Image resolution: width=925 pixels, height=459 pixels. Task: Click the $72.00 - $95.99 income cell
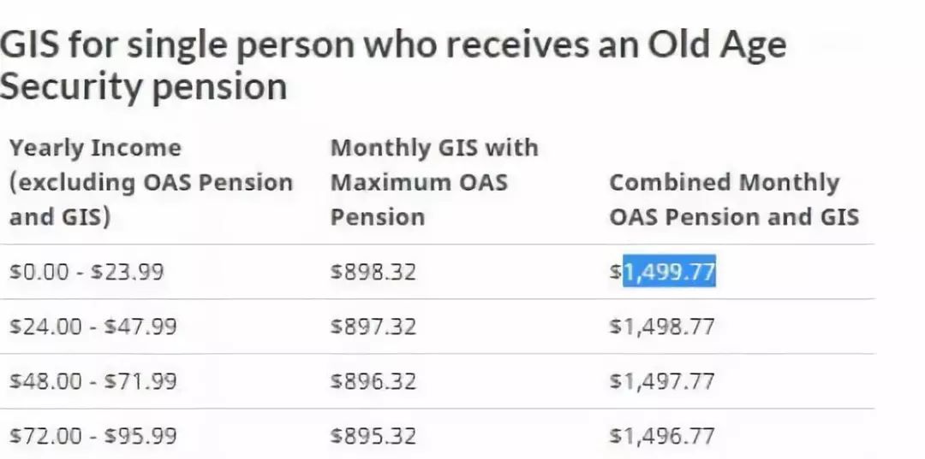92,436
